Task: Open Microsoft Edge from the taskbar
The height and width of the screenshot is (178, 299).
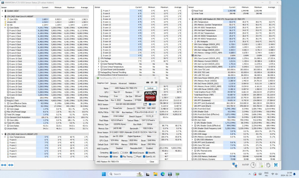Action: coord(163,174)
